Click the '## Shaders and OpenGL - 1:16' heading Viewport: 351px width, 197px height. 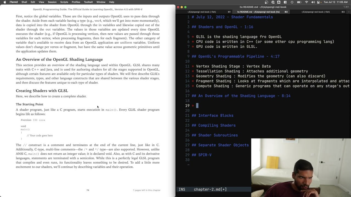(x=222, y=27)
